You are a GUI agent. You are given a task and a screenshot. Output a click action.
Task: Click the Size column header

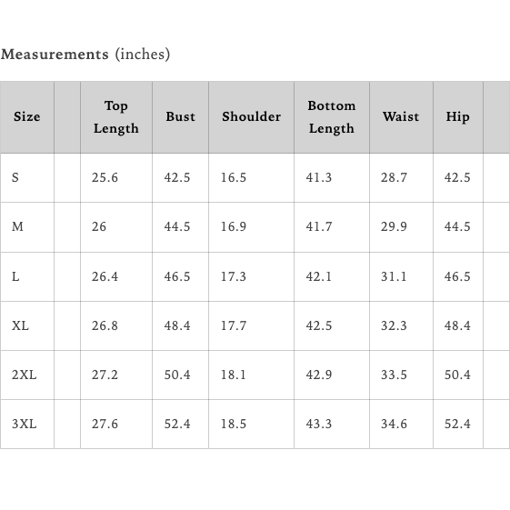pyautogui.click(x=27, y=117)
